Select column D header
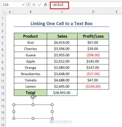The image size is (122, 127). [93, 12]
